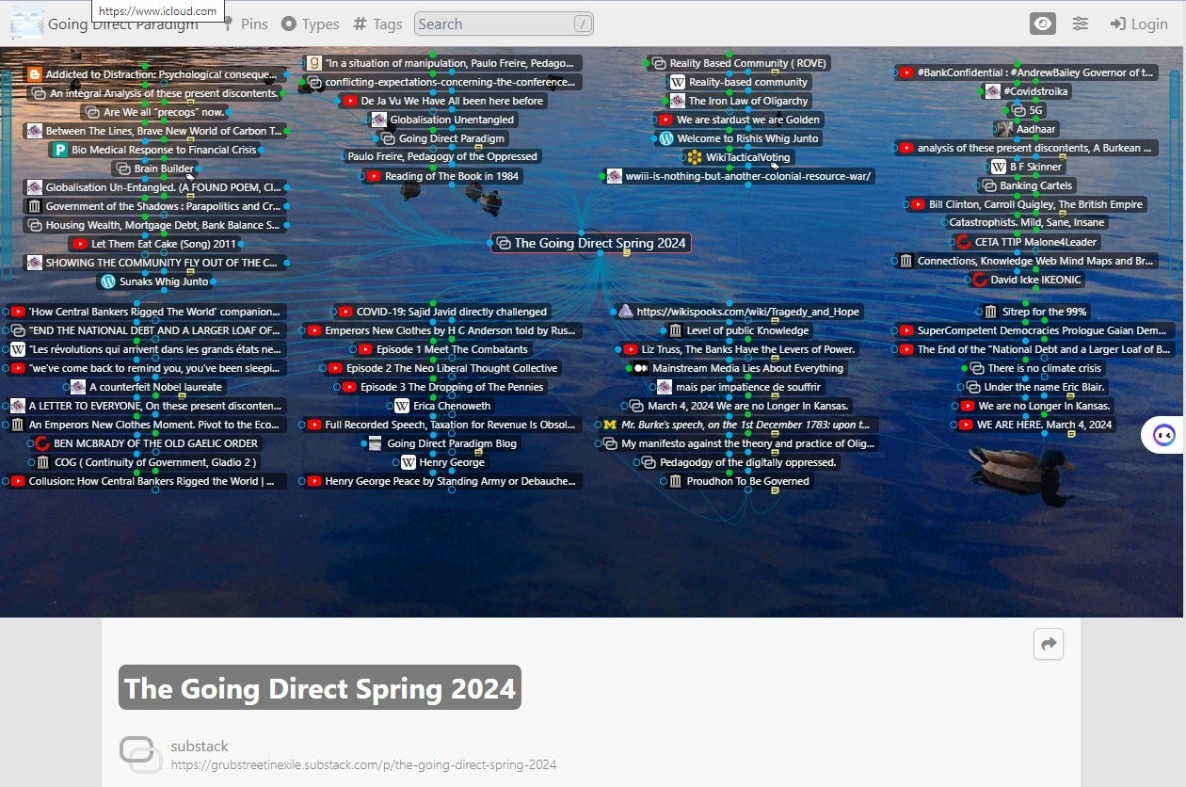The image size is (1186, 787).
Task: Click M icon of Mr. Burke's speech node
Action: [x=610, y=425]
